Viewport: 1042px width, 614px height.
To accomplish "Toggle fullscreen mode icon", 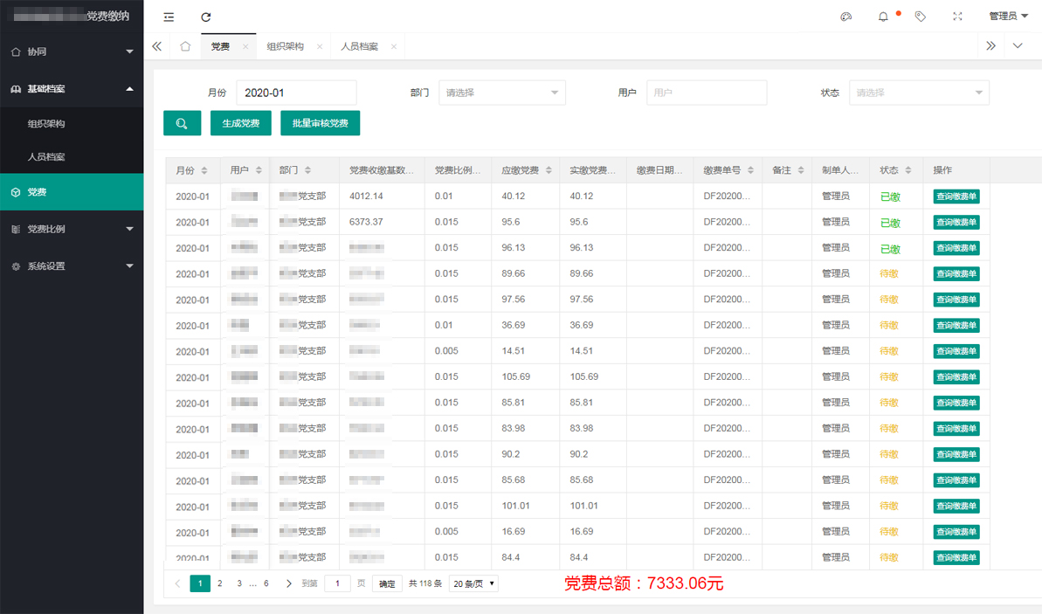I will (957, 17).
